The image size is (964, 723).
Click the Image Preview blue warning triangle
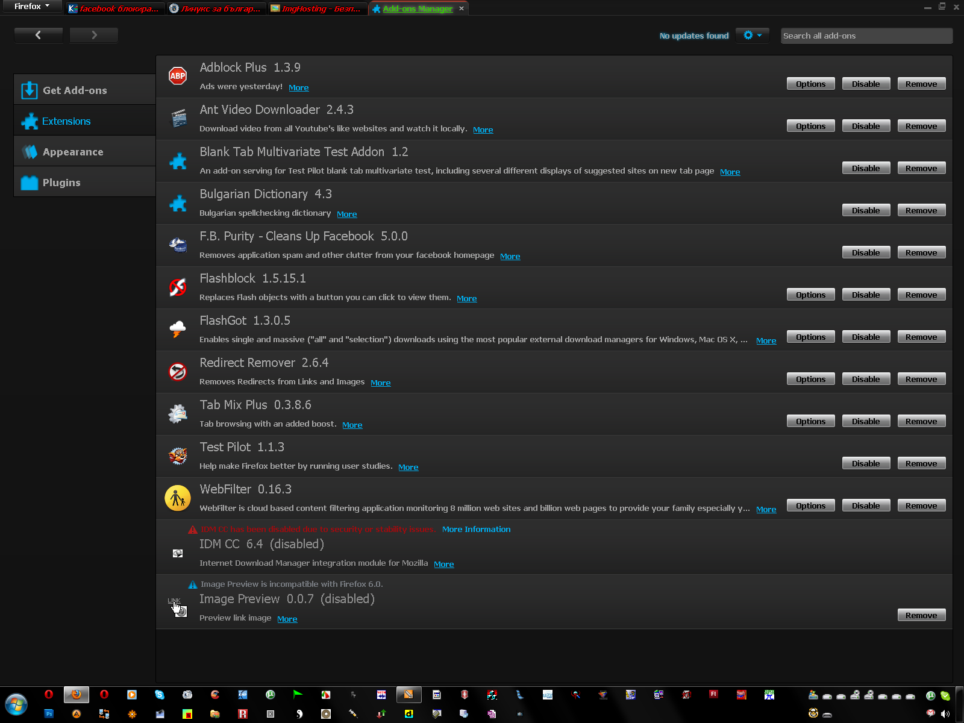pyautogui.click(x=193, y=584)
